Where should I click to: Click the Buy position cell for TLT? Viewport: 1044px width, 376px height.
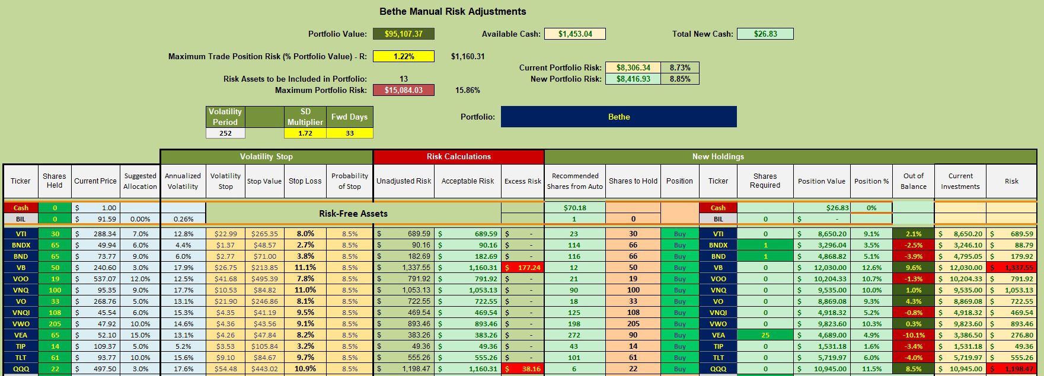pyautogui.click(x=679, y=358)
